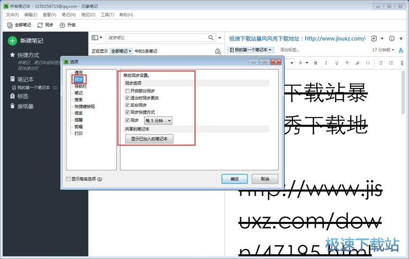The width and height of the screenshot is (409, 259).
Task: Click the search magnifier icon
Action: (x=211, y=38)
